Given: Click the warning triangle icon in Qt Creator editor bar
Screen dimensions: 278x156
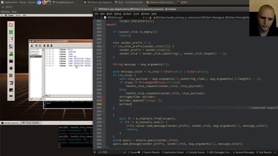Looking at the screenshot, I should (150, 17).
